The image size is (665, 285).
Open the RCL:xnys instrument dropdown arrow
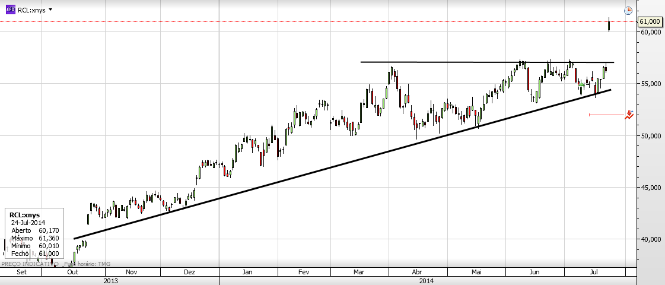click(50, 9)
